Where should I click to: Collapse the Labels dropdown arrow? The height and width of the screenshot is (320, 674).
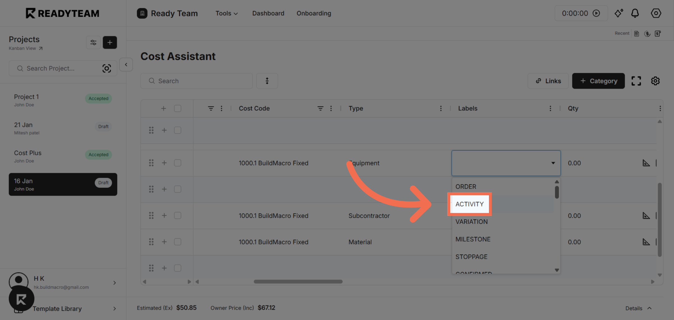point(553,163)
